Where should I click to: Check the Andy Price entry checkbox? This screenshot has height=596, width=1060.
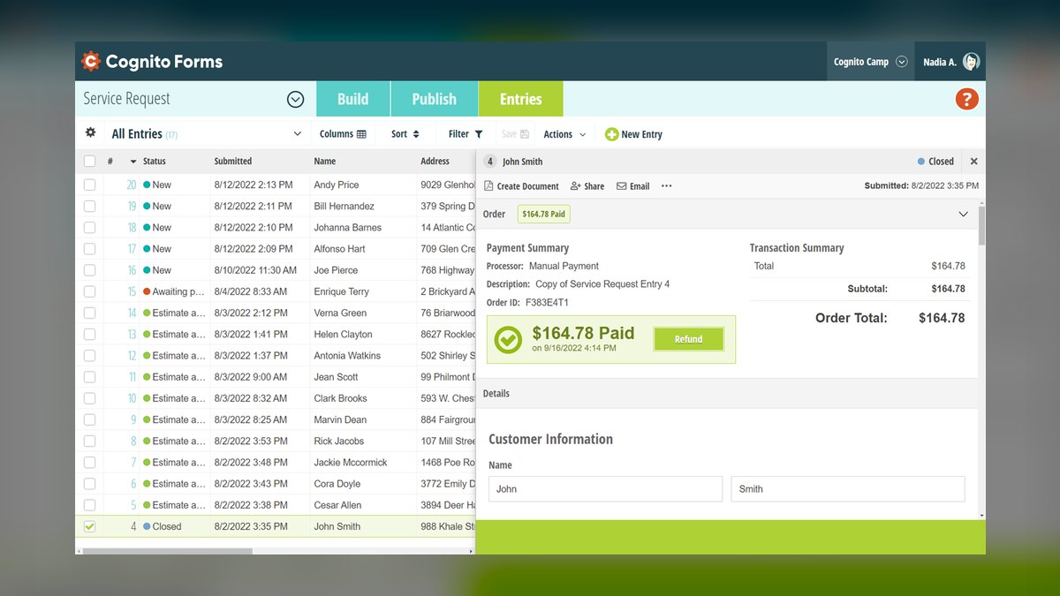point(89,185)
